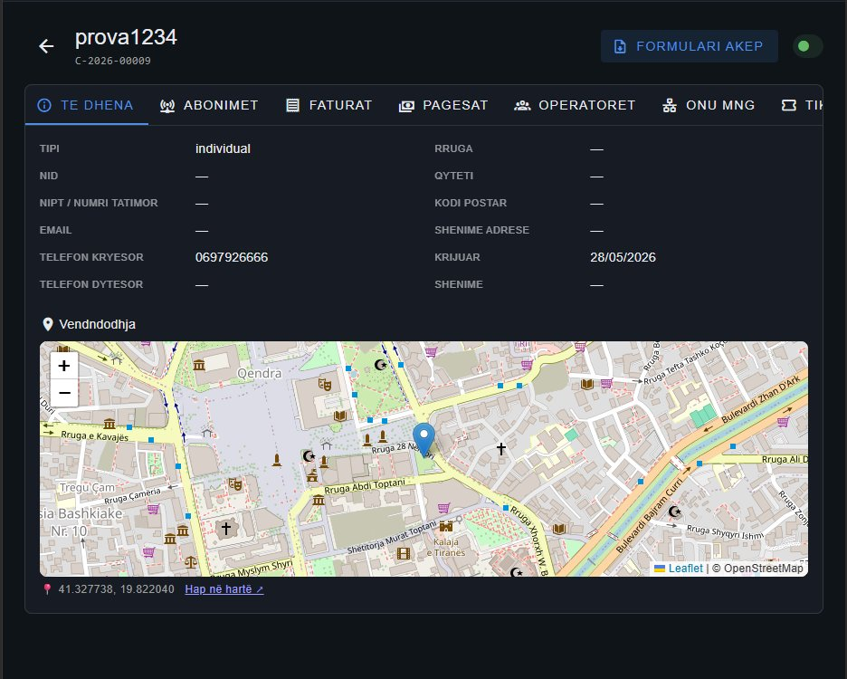Click the people icon beside OPERATORET

tap(522, 105)
